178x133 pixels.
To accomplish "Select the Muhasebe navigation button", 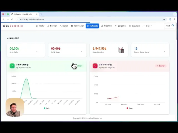I will [92, 26].
